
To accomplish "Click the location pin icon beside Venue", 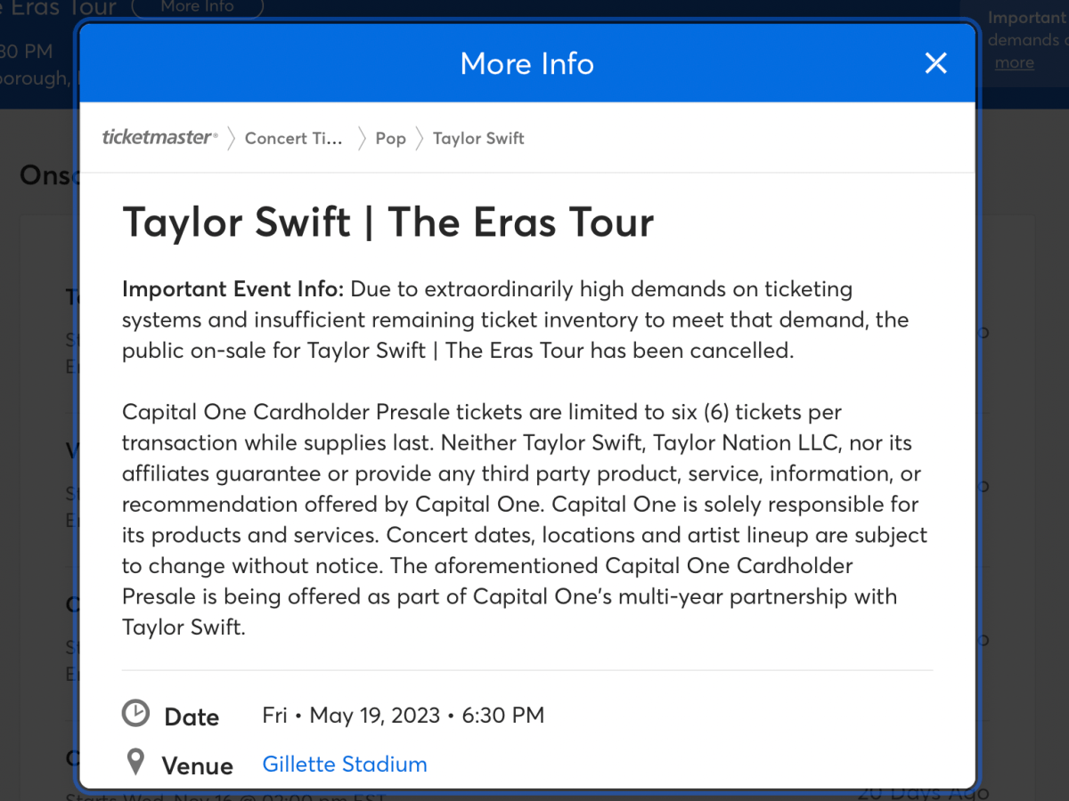I will pyautogui.click(x=135, y=762).
